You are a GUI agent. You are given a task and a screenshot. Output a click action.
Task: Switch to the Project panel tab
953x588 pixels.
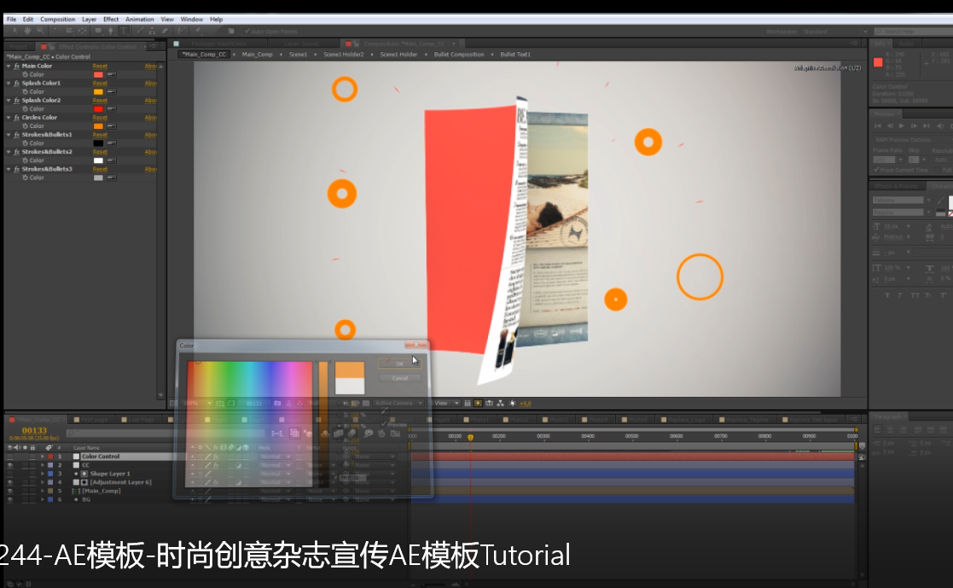tap(18, 46)
